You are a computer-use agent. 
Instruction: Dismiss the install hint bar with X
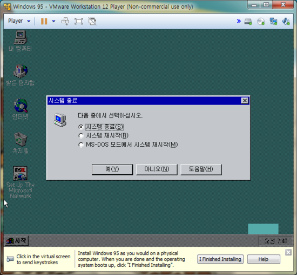pos(288,252)
